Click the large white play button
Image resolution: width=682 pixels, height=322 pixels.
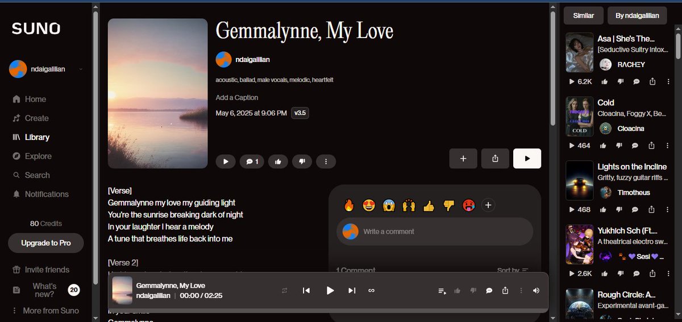(x=527, y=159)
